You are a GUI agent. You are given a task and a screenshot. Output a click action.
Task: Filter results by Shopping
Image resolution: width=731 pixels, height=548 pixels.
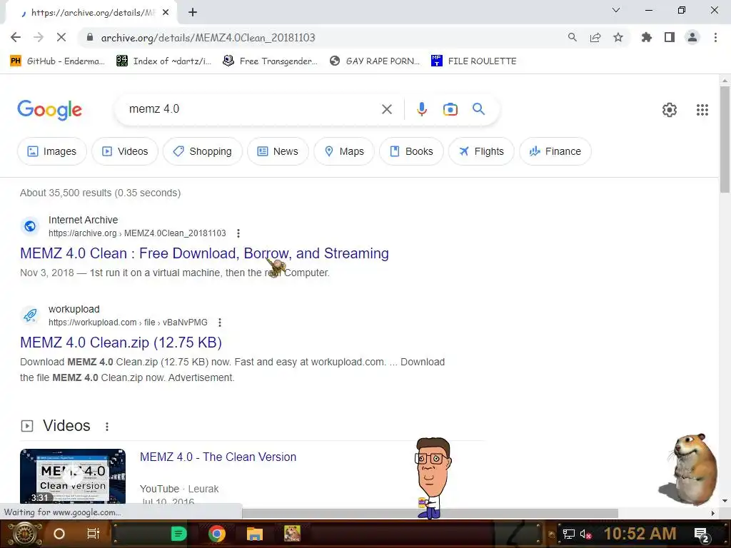203,151
